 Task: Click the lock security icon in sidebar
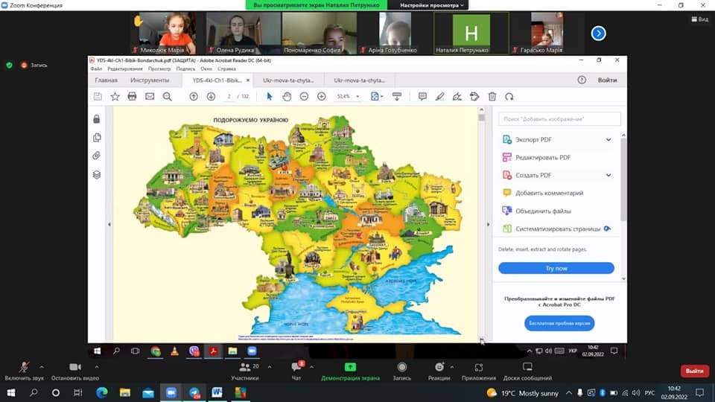coord(97,119)
